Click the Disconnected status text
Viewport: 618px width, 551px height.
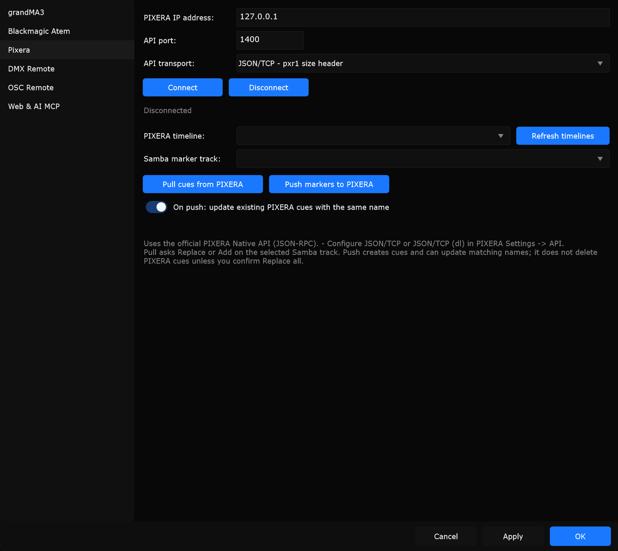(x=168, y=111)
